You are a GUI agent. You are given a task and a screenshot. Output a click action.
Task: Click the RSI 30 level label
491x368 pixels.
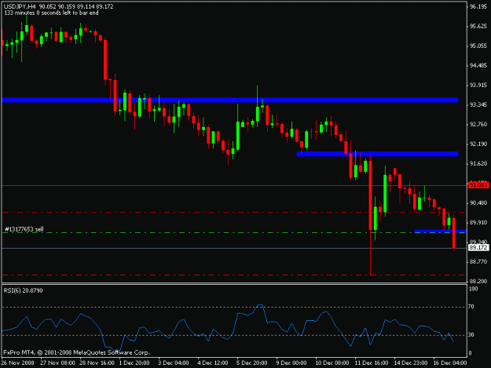[471, 335]
